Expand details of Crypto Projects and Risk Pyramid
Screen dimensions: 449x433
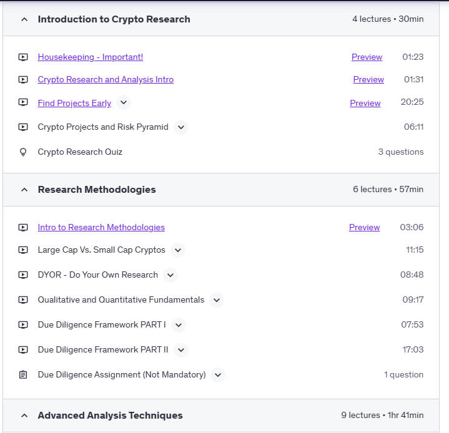pyautogui.click(x=181, y=127)
